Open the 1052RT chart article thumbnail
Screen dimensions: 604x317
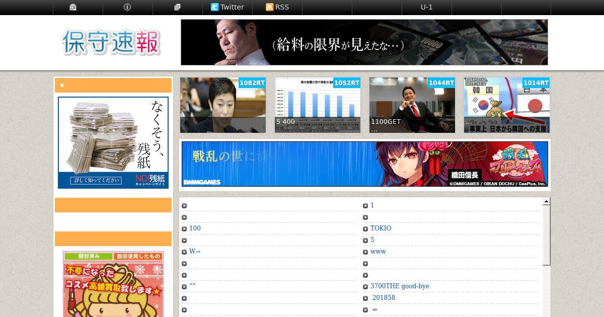318,105
